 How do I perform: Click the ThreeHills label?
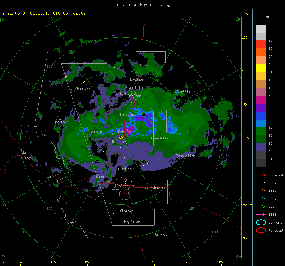click(159, 138)
